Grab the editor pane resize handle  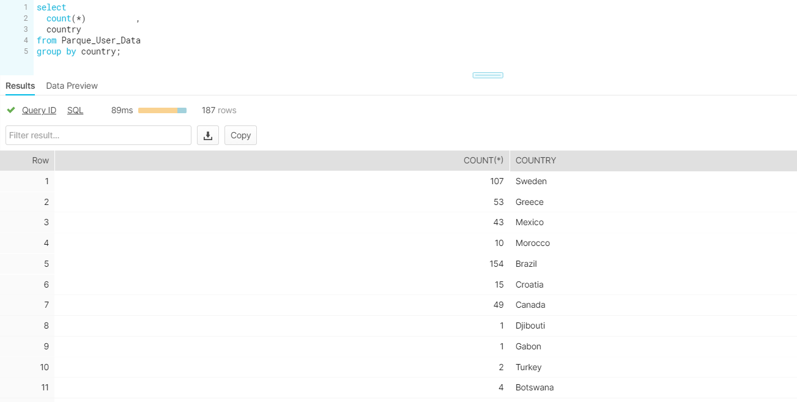487,75
